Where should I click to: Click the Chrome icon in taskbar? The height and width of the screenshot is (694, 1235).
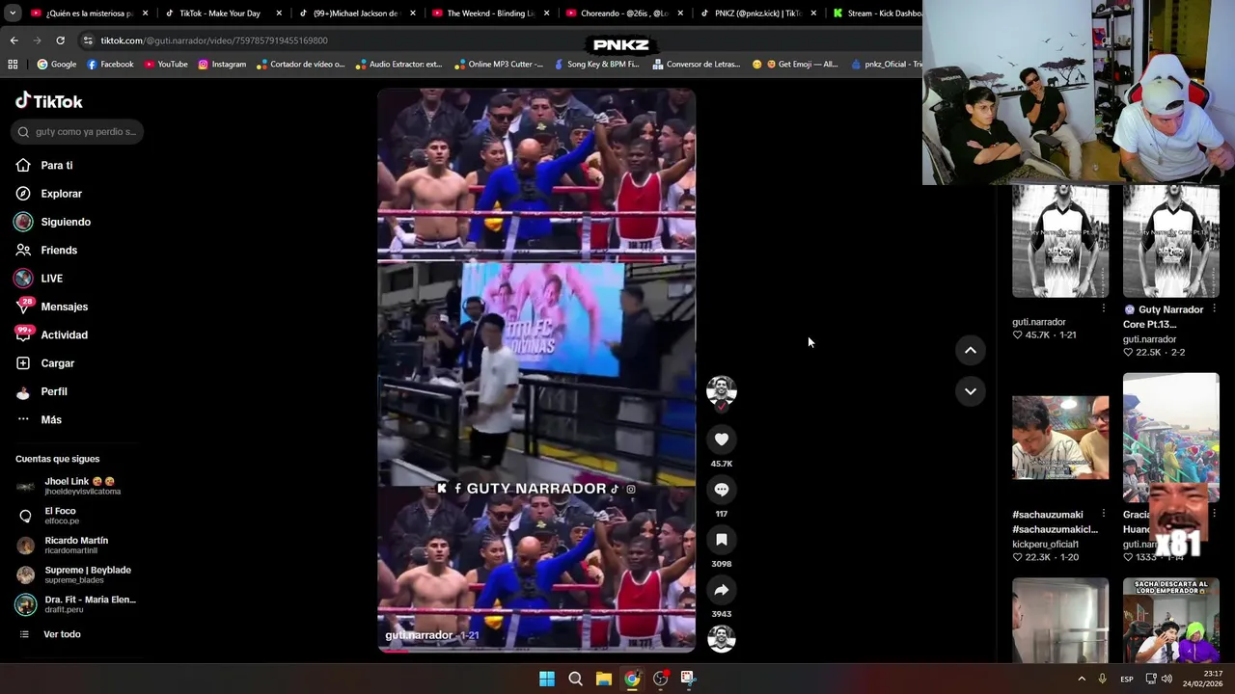[x=632, y=679]
